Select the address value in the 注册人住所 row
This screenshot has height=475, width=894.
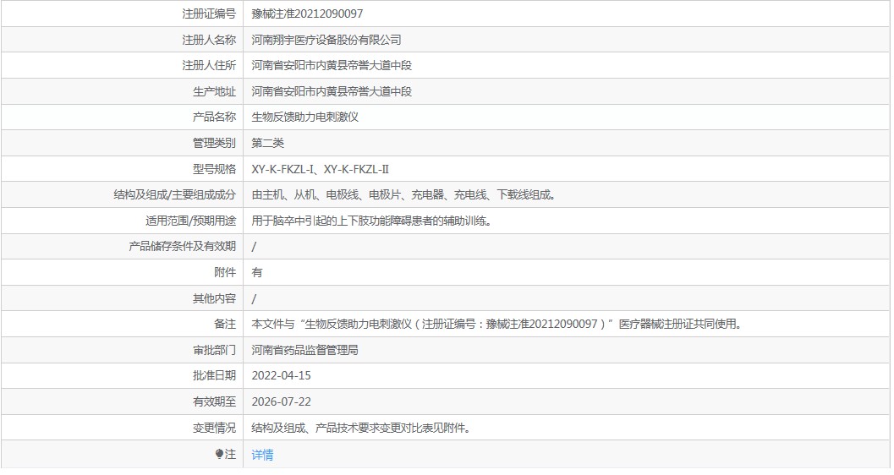(x=332, y=65)
